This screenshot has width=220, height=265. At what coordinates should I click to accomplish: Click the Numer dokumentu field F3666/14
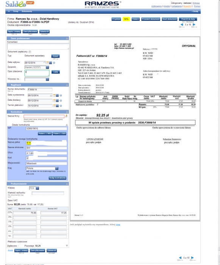tap(40, 90)
